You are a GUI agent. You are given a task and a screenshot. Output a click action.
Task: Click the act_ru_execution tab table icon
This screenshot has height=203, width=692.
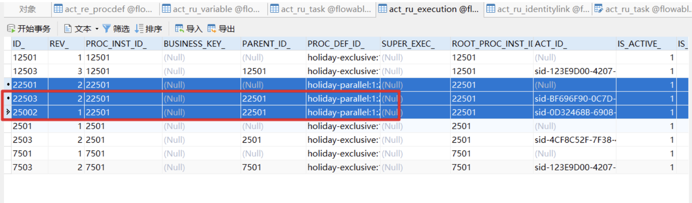point(382,9)
